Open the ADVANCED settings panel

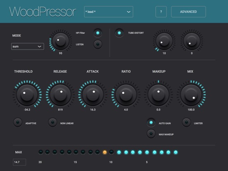[188, 12]
